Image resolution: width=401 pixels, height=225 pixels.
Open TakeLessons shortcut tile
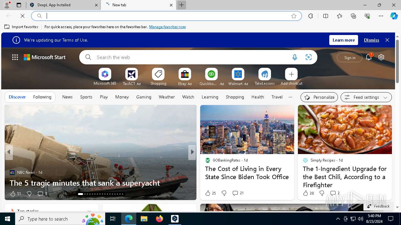pos(265,77)
